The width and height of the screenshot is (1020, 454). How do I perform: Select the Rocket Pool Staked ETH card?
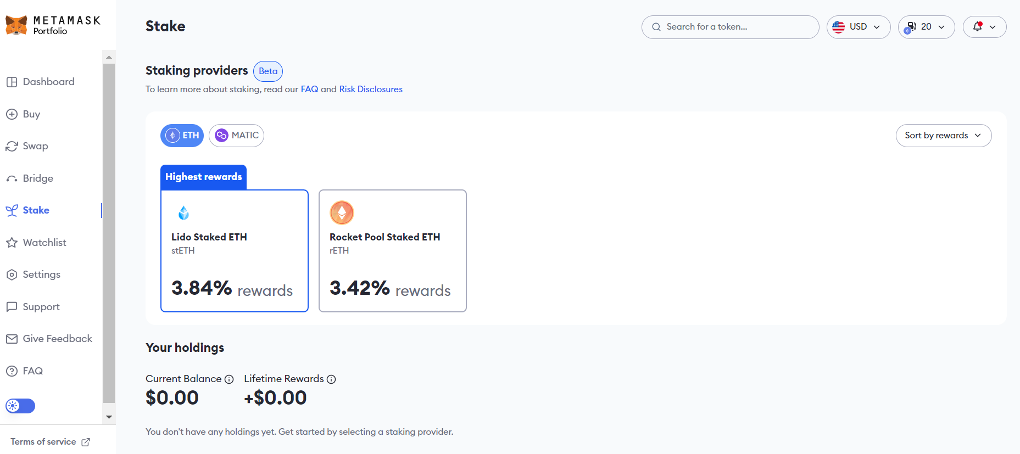(x=393, y=251)
